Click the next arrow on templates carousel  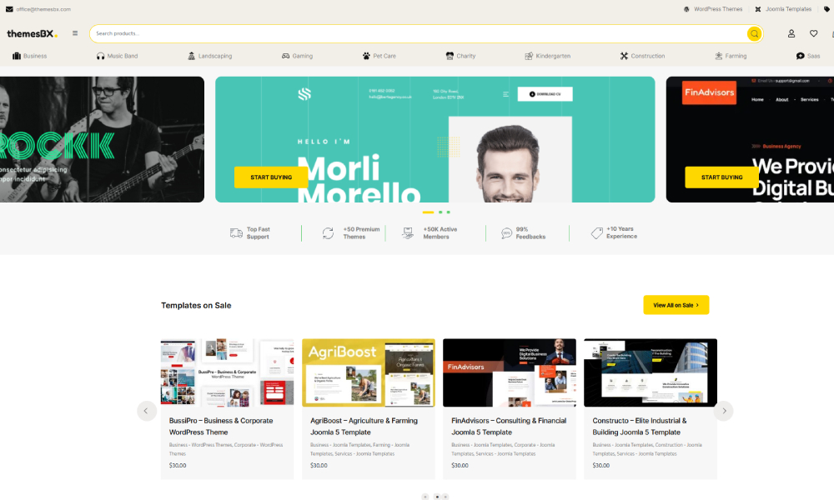tap(724, 411)
